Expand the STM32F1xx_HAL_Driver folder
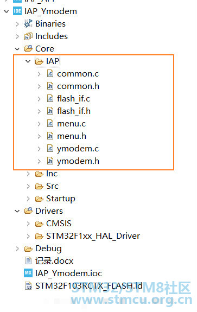 pyautogui.click(x=28, y=236)
